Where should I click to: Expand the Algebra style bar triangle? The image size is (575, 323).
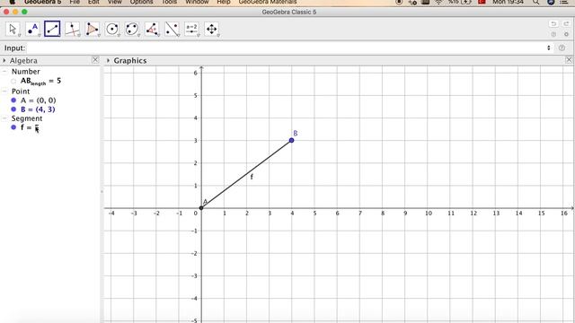pyautogui.click(x=4, y=60)
